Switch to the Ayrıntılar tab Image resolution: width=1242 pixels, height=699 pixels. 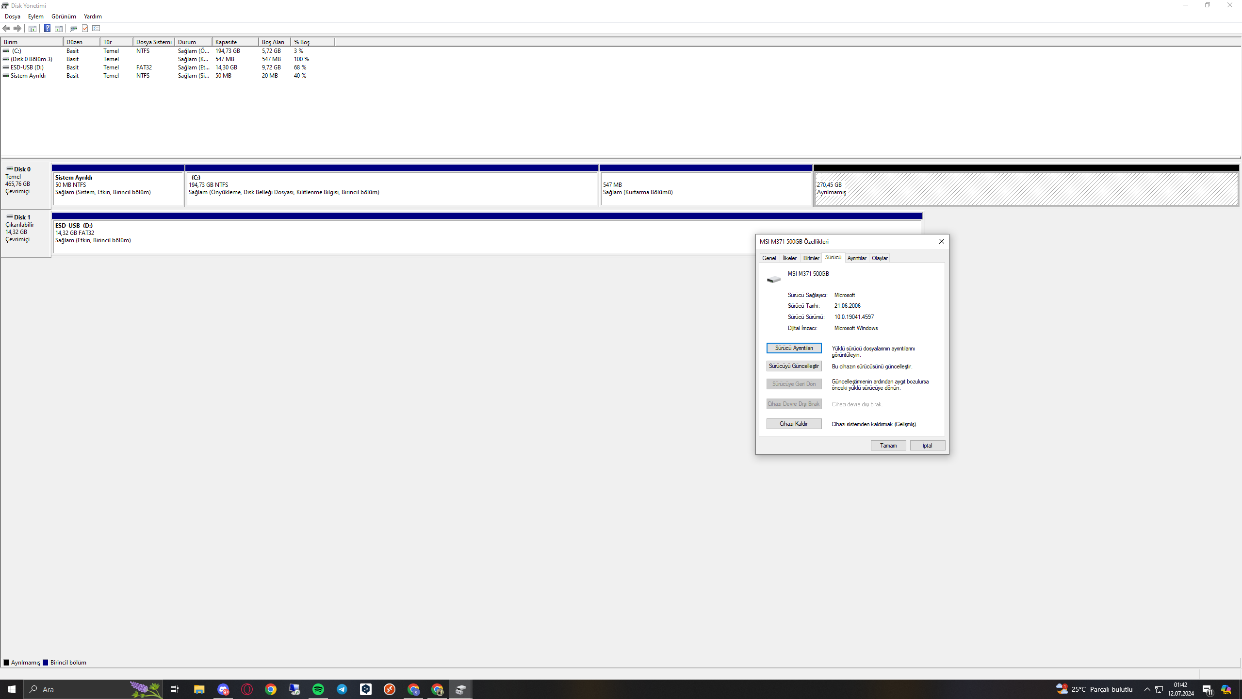(856, 258)
